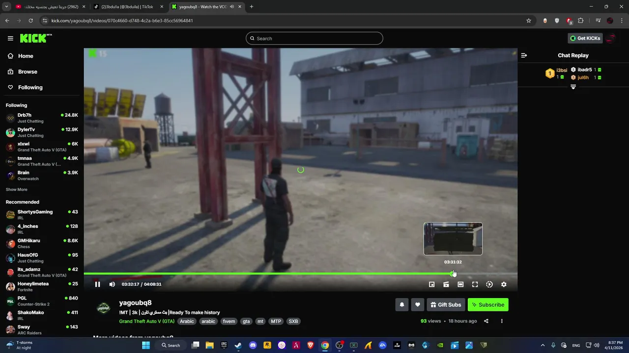
Task: Open Chrome three-dot menu
Action: point(622,21)
